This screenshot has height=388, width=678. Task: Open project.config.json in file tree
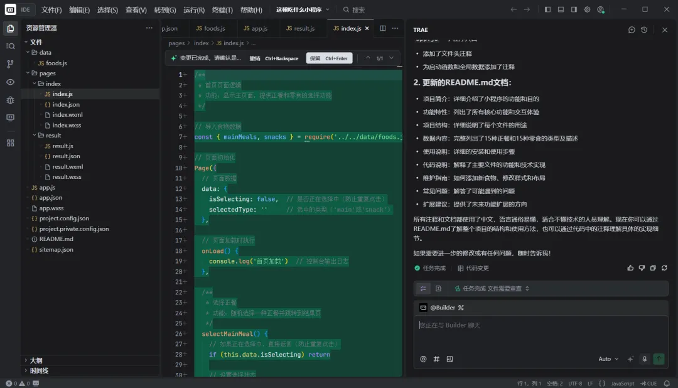click(64, 218)
